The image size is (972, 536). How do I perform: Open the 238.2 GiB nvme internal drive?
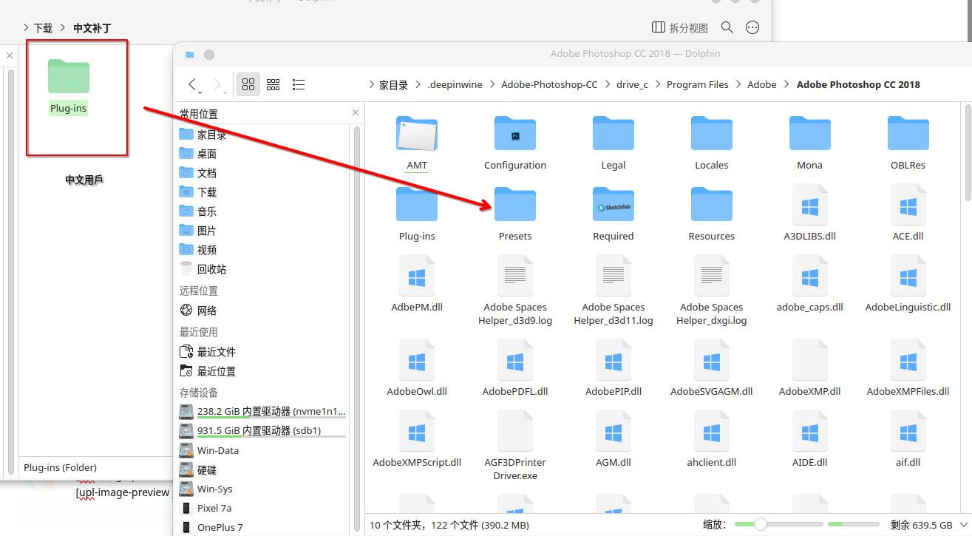pos(265,411)
